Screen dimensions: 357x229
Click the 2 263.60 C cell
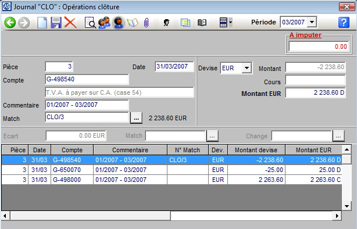314,180
